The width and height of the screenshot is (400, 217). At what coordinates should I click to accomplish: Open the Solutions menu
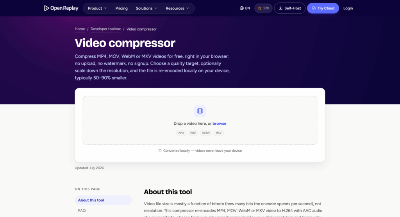coord(146,8)
